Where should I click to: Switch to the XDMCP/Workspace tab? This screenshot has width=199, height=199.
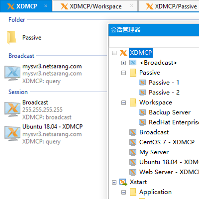(x=95, y=6)
